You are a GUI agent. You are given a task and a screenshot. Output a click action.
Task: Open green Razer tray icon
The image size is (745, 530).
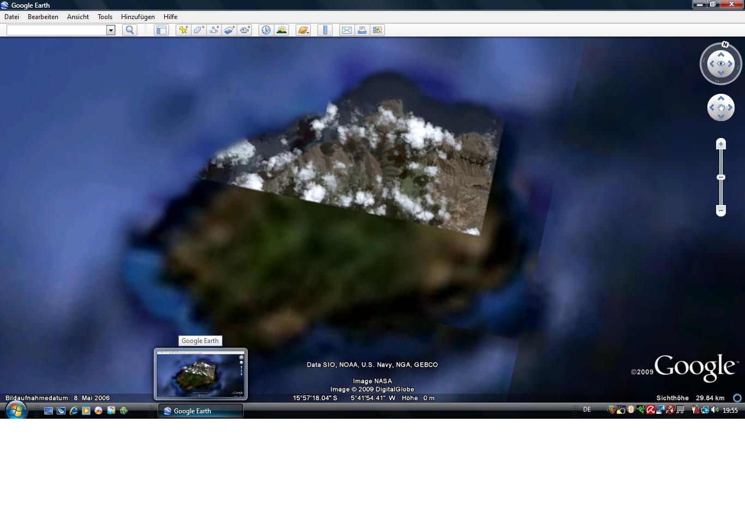[x=641, y=409]
